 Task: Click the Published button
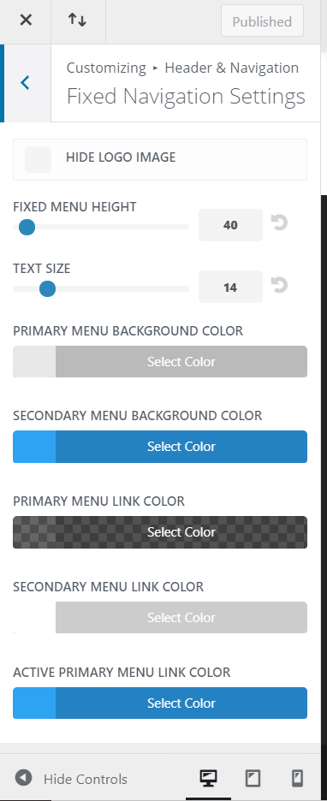click(x=262, y=21)
